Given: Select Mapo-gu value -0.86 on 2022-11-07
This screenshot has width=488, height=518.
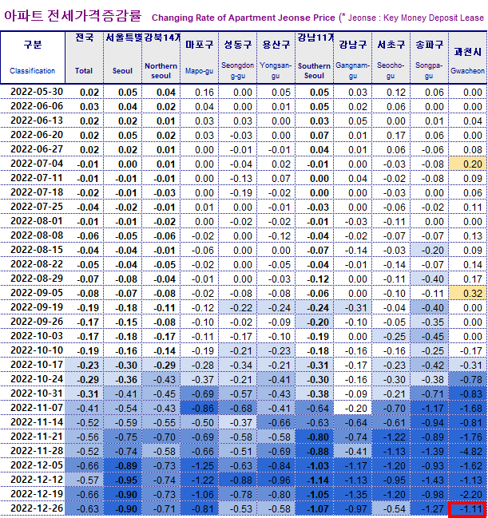Looking at the screenshot, I should (x=200, y=409).
